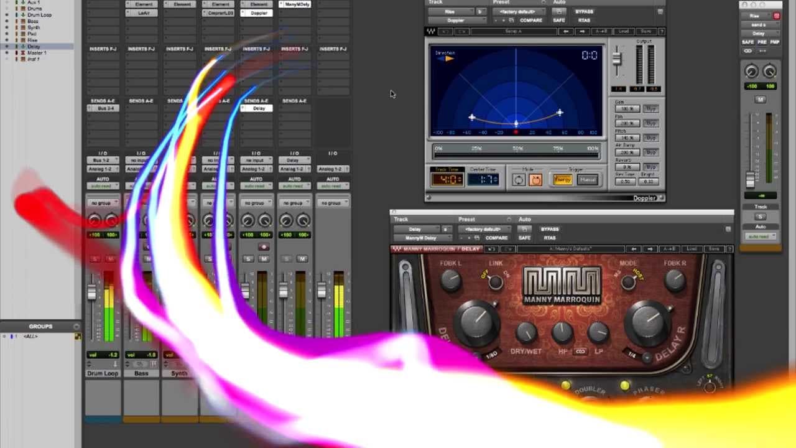Click redo icon in Doppler toolbar
The image size is (796, 448).
[x=462, y=31]
